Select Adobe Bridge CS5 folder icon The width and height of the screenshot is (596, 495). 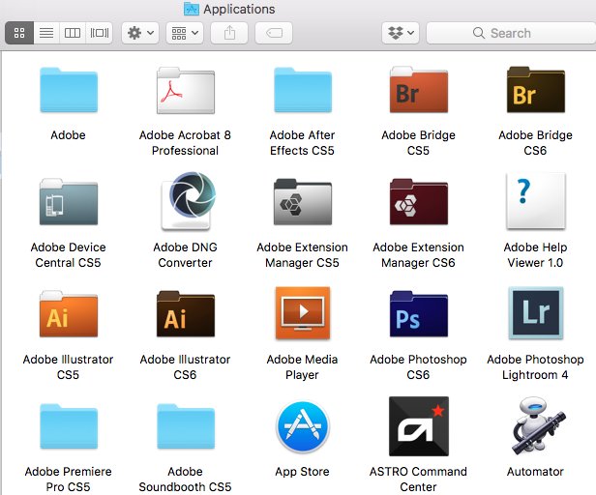point(419,90)
